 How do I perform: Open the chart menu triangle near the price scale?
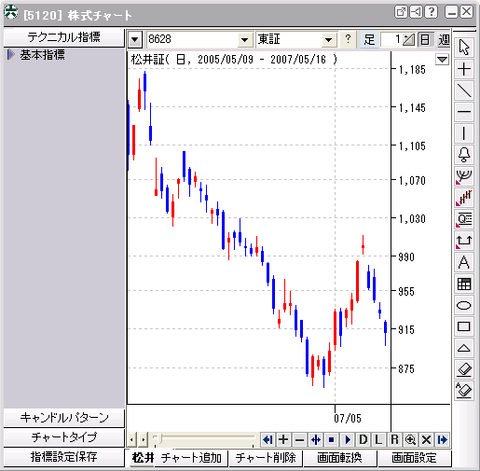(442, 59)
